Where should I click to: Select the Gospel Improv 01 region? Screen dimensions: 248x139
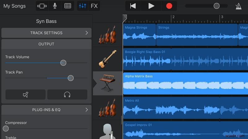[185, 130]
